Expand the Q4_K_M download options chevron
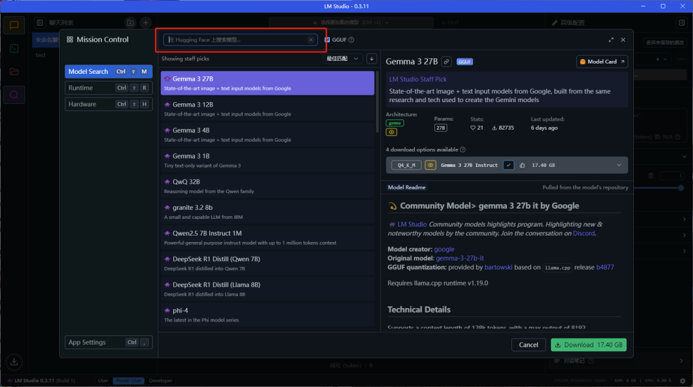Screen dimensions: 693x387 (619, 166)
